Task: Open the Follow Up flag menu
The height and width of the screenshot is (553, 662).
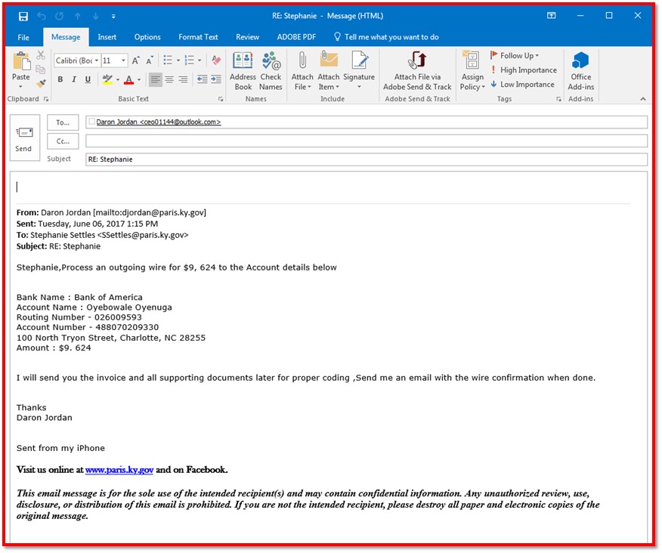Action: point(515,56)
